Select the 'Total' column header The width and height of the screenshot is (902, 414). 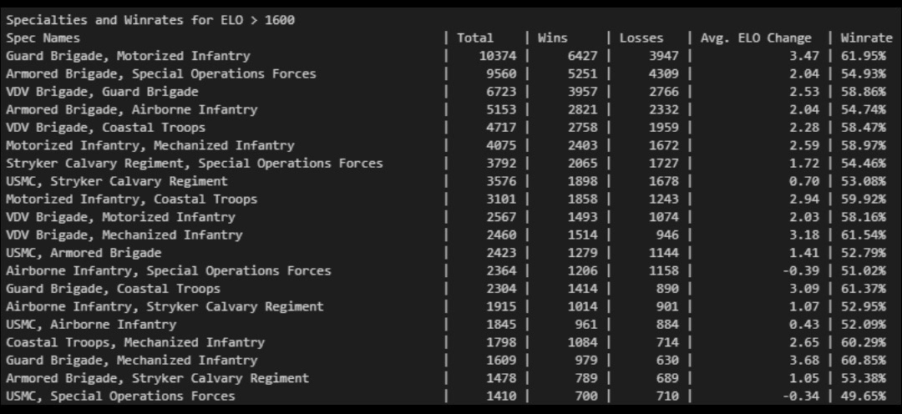475,38
